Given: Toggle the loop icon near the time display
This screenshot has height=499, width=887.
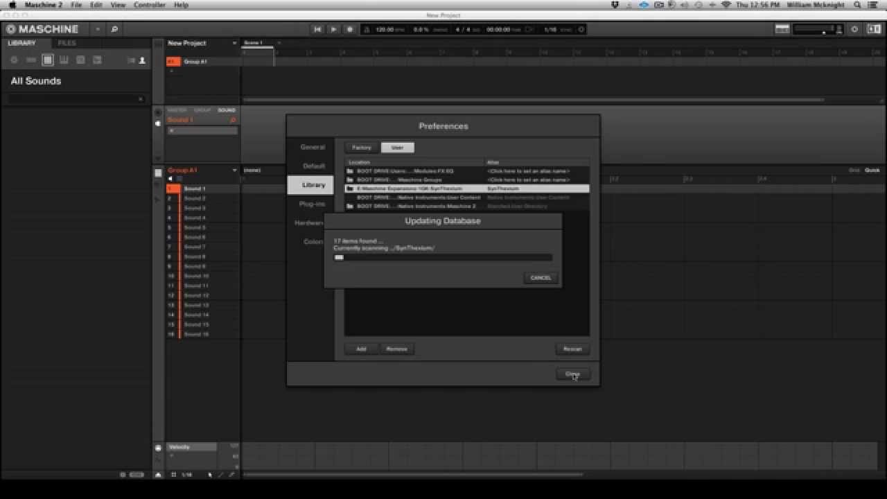Looking at the screenshot, I should 529,30.
